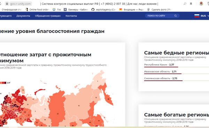Open the Обращения граждан menu item
Image resolution: width=209 pixels, height=128 pixels.
[48, 16]
